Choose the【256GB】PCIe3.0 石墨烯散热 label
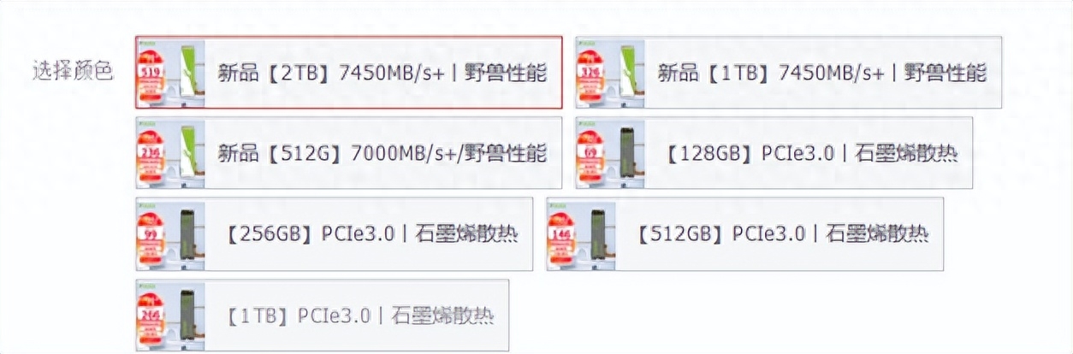The width and height of the screenshot is (1073, 354). click(372, 234)
